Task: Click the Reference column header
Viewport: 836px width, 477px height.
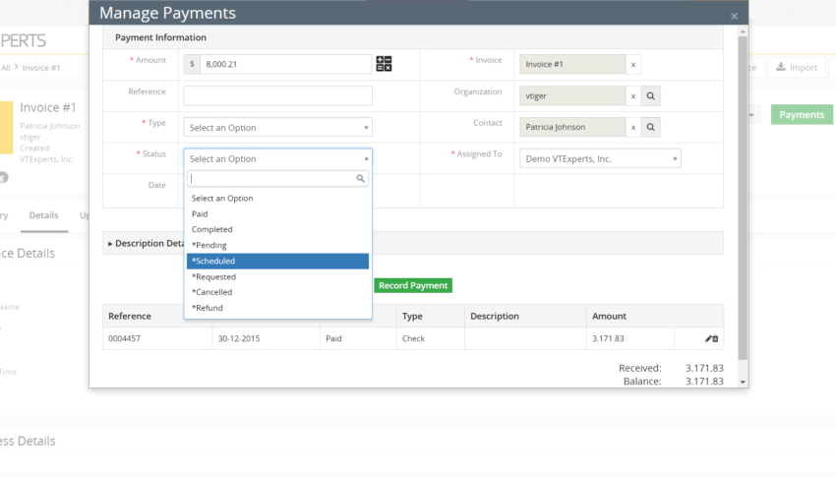Action: tap(130, 316)
